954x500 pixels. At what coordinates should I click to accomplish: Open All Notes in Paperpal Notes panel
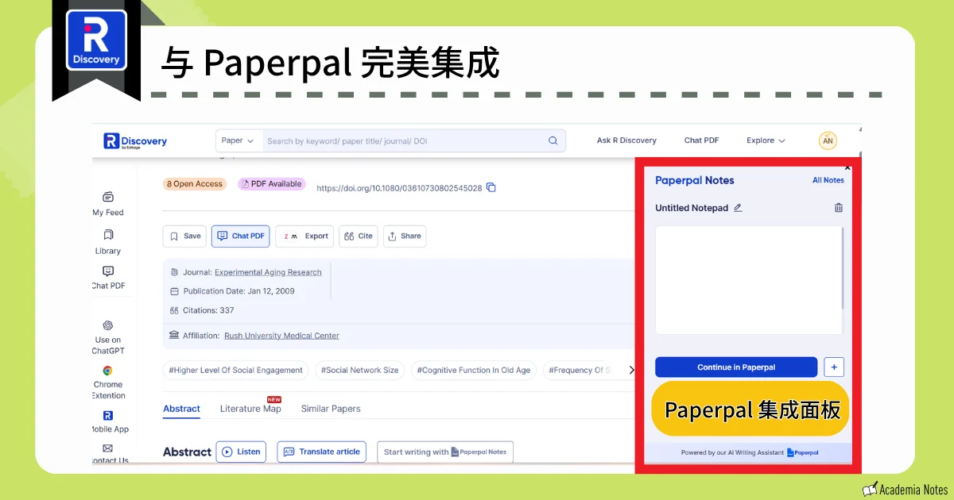(828, 180)
